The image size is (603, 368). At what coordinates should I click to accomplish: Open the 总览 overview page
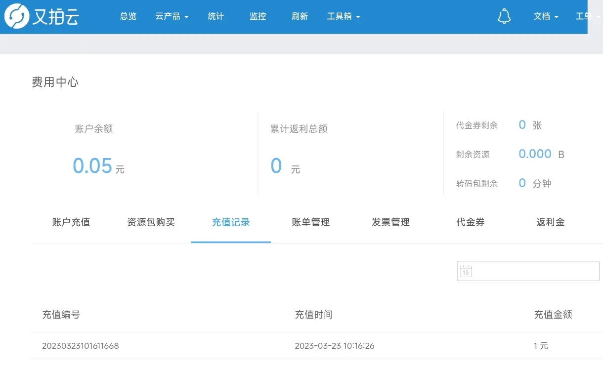pyautogui.click(x=128, y=16)
